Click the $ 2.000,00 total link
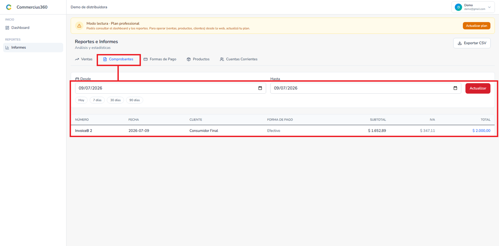 click(x=481, y=130)
